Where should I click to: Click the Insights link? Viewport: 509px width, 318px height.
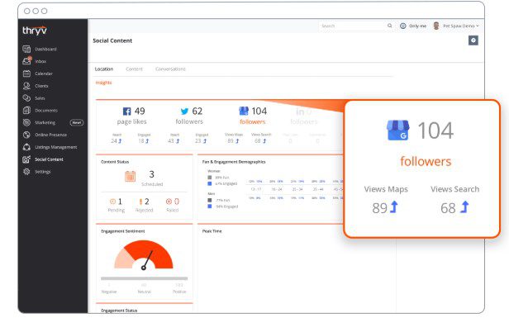pyautogui.click(x=103, y=83)
